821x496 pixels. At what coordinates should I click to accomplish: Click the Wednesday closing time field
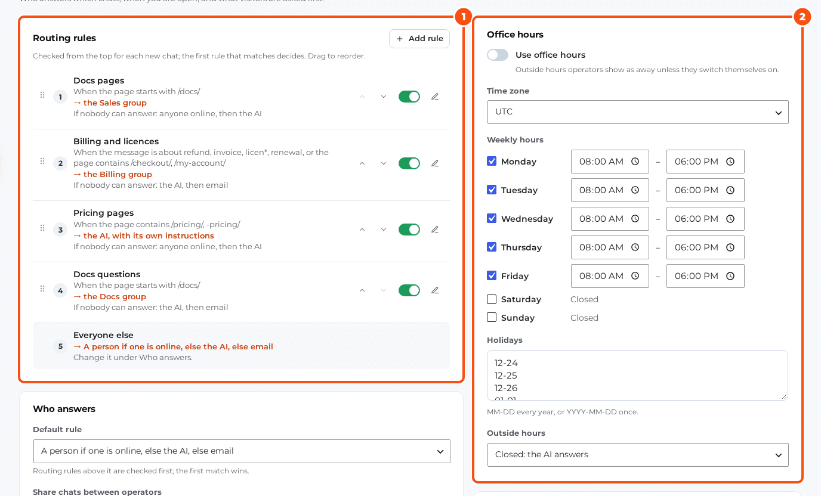[705, 219]
